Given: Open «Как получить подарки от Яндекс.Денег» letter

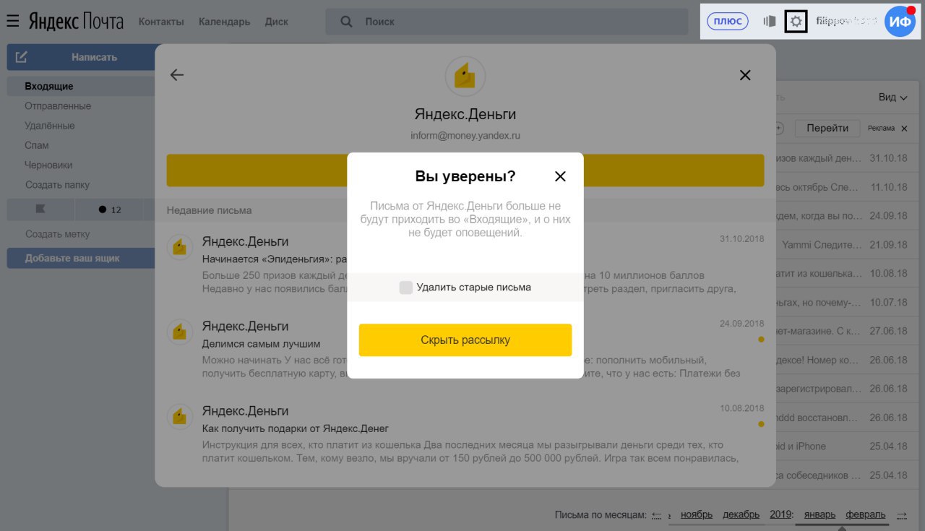Looking at the screenshot, I should click(x=465, y=433).
